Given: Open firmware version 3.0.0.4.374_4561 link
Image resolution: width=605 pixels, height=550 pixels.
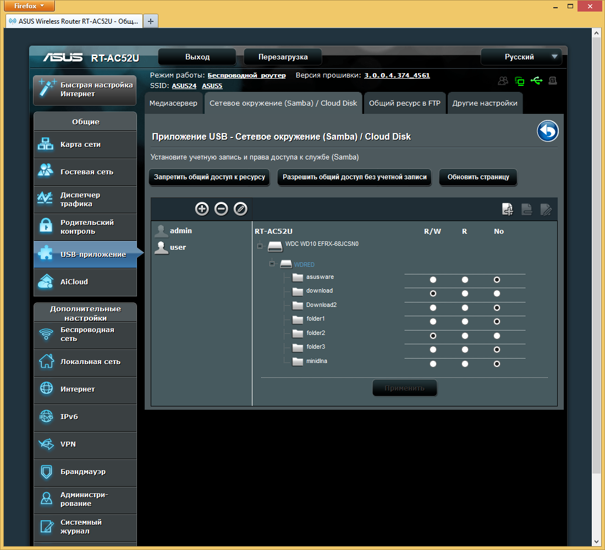Looking at the screenshot, I should (397, 76).
